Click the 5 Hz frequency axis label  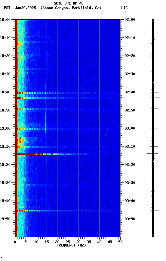tap(26, 242)
